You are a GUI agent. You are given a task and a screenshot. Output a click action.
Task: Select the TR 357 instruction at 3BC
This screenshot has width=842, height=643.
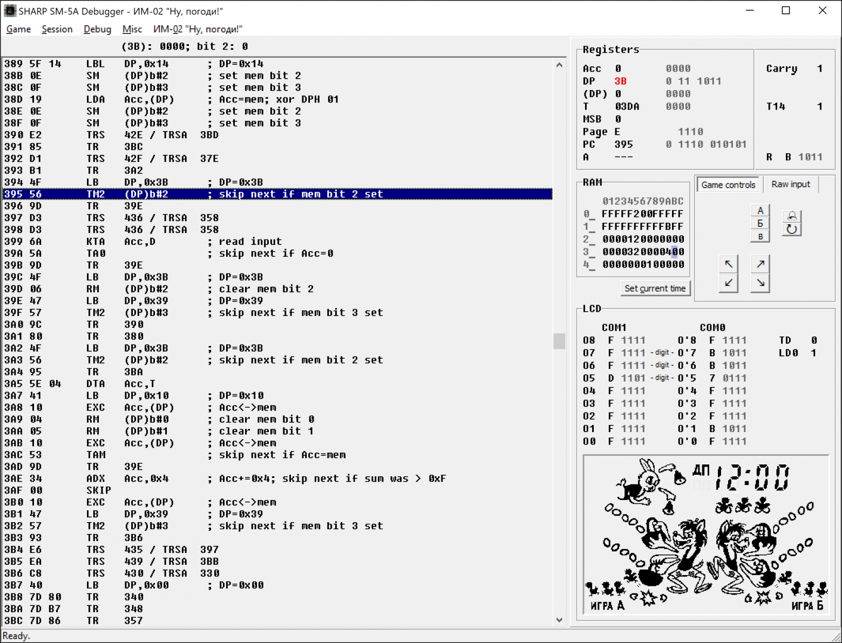click(277, 621)
